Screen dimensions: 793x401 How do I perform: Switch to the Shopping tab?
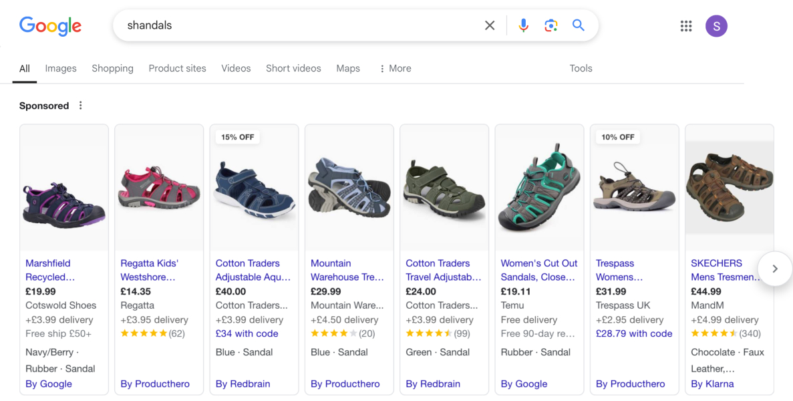pyautogui.click(x=112, y=68)
